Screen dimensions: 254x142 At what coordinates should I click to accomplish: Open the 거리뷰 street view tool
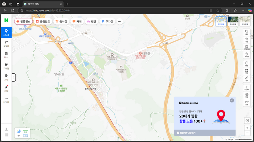[246, 55]
